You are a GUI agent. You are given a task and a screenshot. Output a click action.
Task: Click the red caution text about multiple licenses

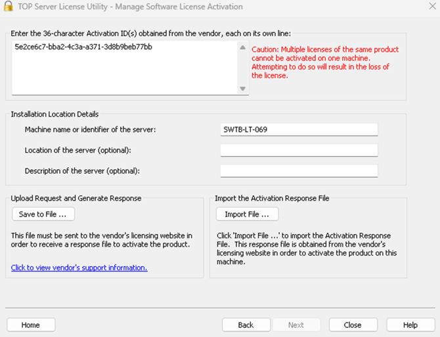pyautogui.click(x=325, y=62)
